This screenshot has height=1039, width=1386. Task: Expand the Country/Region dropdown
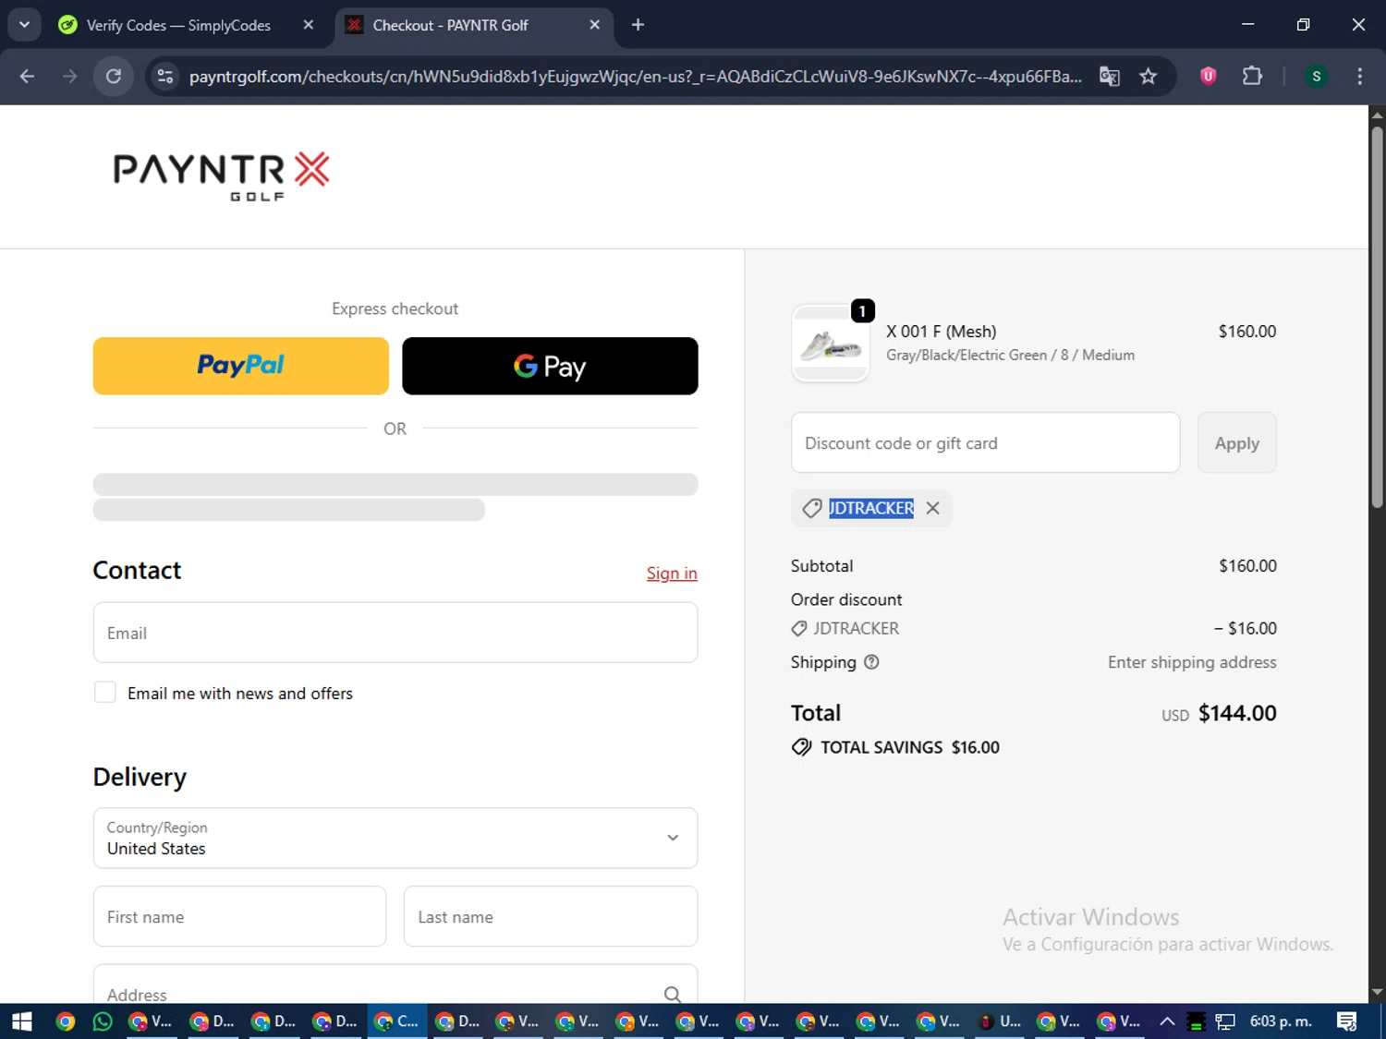point(395,838)
